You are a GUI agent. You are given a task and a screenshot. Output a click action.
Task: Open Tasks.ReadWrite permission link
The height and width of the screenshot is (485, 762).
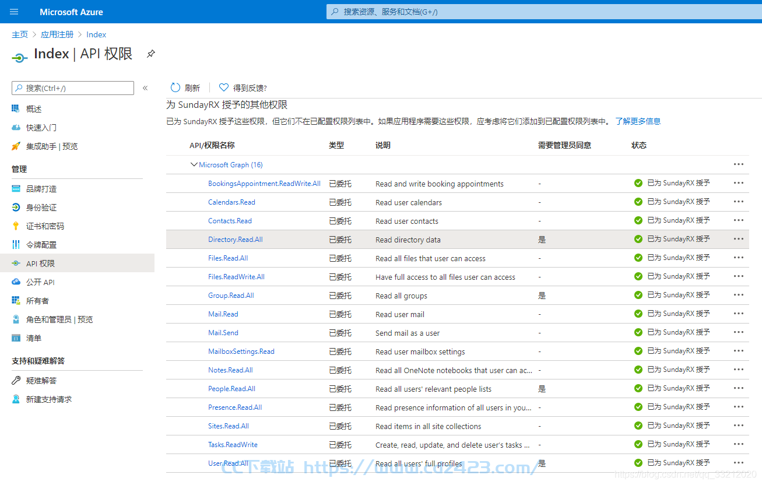(x=233, y=444)
